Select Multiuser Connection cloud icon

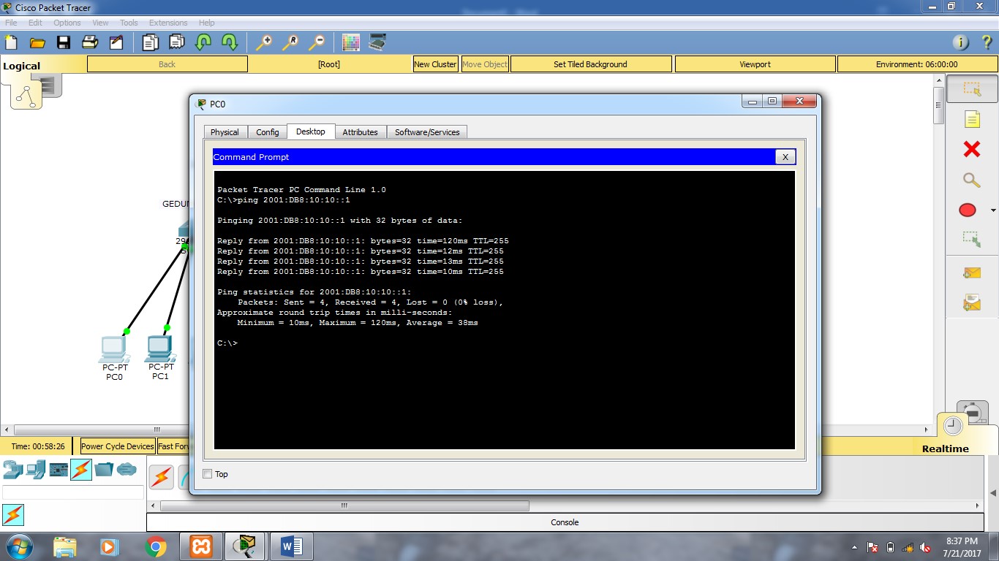tap(127, 470)
